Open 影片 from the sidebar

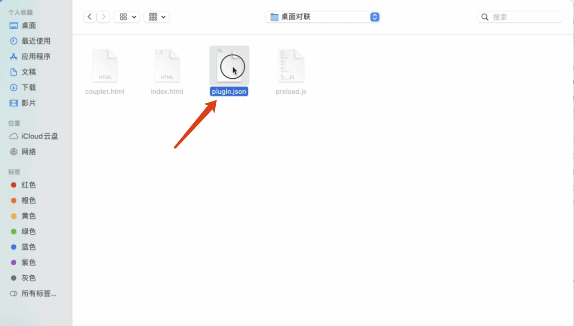coord(27,103)
